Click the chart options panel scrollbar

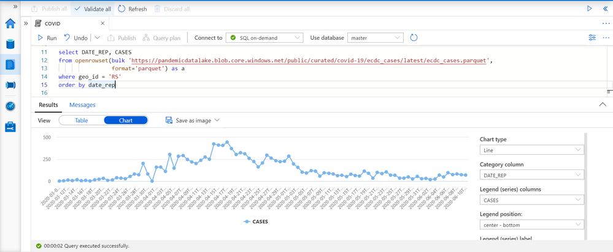click(585, 186)
